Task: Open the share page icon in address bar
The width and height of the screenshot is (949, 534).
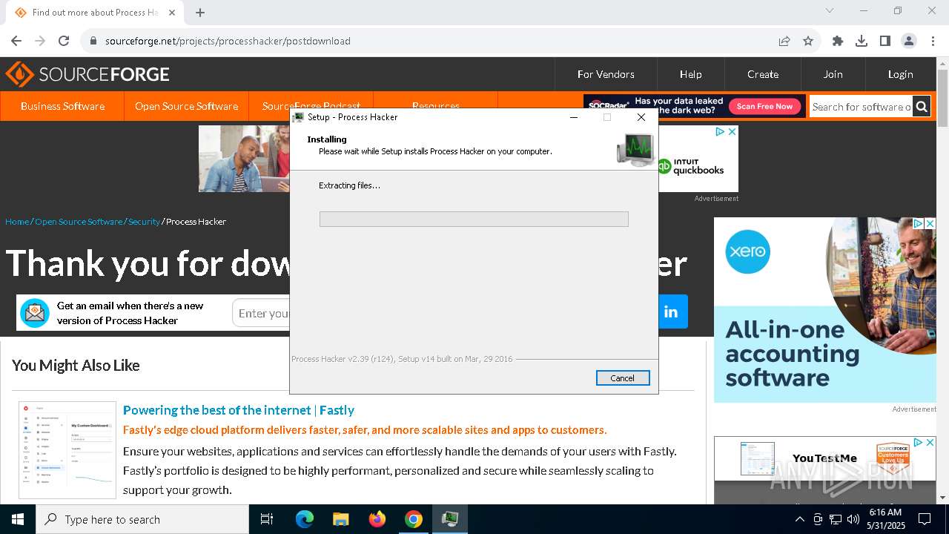Action: point(784,41)
